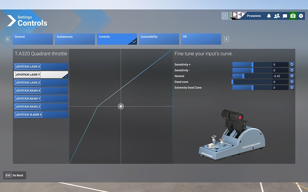Select JOYSTICK R-AXIS Y axis
This screenshot has height=192, width=308.
[41, 98]
